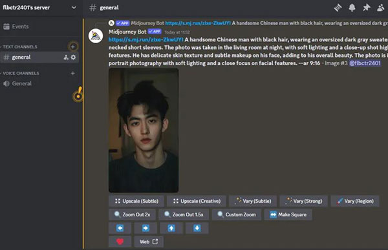Open the Threads icon in header
Image resolution: width=388 pixels, height=250 pixels.
point(338,8)
